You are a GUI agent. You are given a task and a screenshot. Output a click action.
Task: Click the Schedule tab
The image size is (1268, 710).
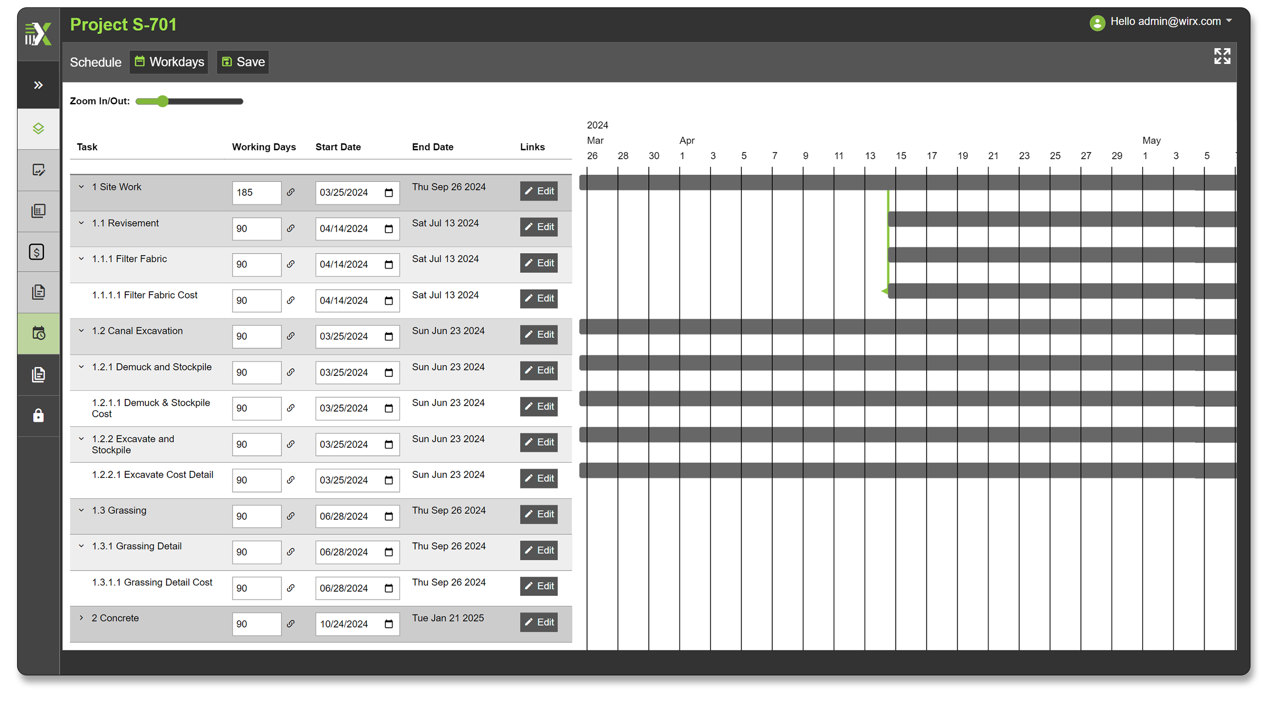(96, 61)
